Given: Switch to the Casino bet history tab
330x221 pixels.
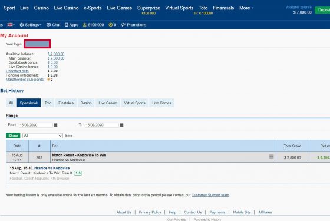Looking at the screenshot, I should click(x=86, y=103).
